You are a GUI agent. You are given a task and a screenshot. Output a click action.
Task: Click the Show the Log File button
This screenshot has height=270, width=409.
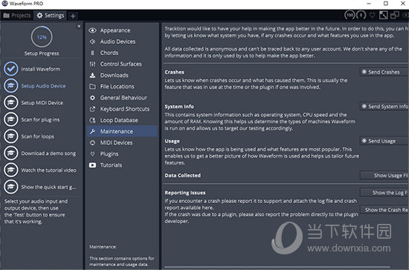point(384,193)
